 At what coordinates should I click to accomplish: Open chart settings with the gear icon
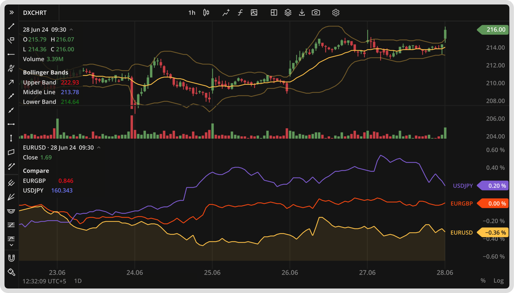335,12
